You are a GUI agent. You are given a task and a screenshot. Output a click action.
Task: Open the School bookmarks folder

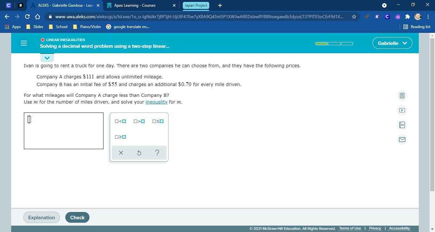[58, 27]
